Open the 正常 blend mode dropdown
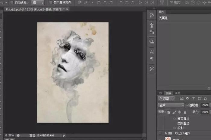Viewport: 211px width, 140px height. point(171,105)
